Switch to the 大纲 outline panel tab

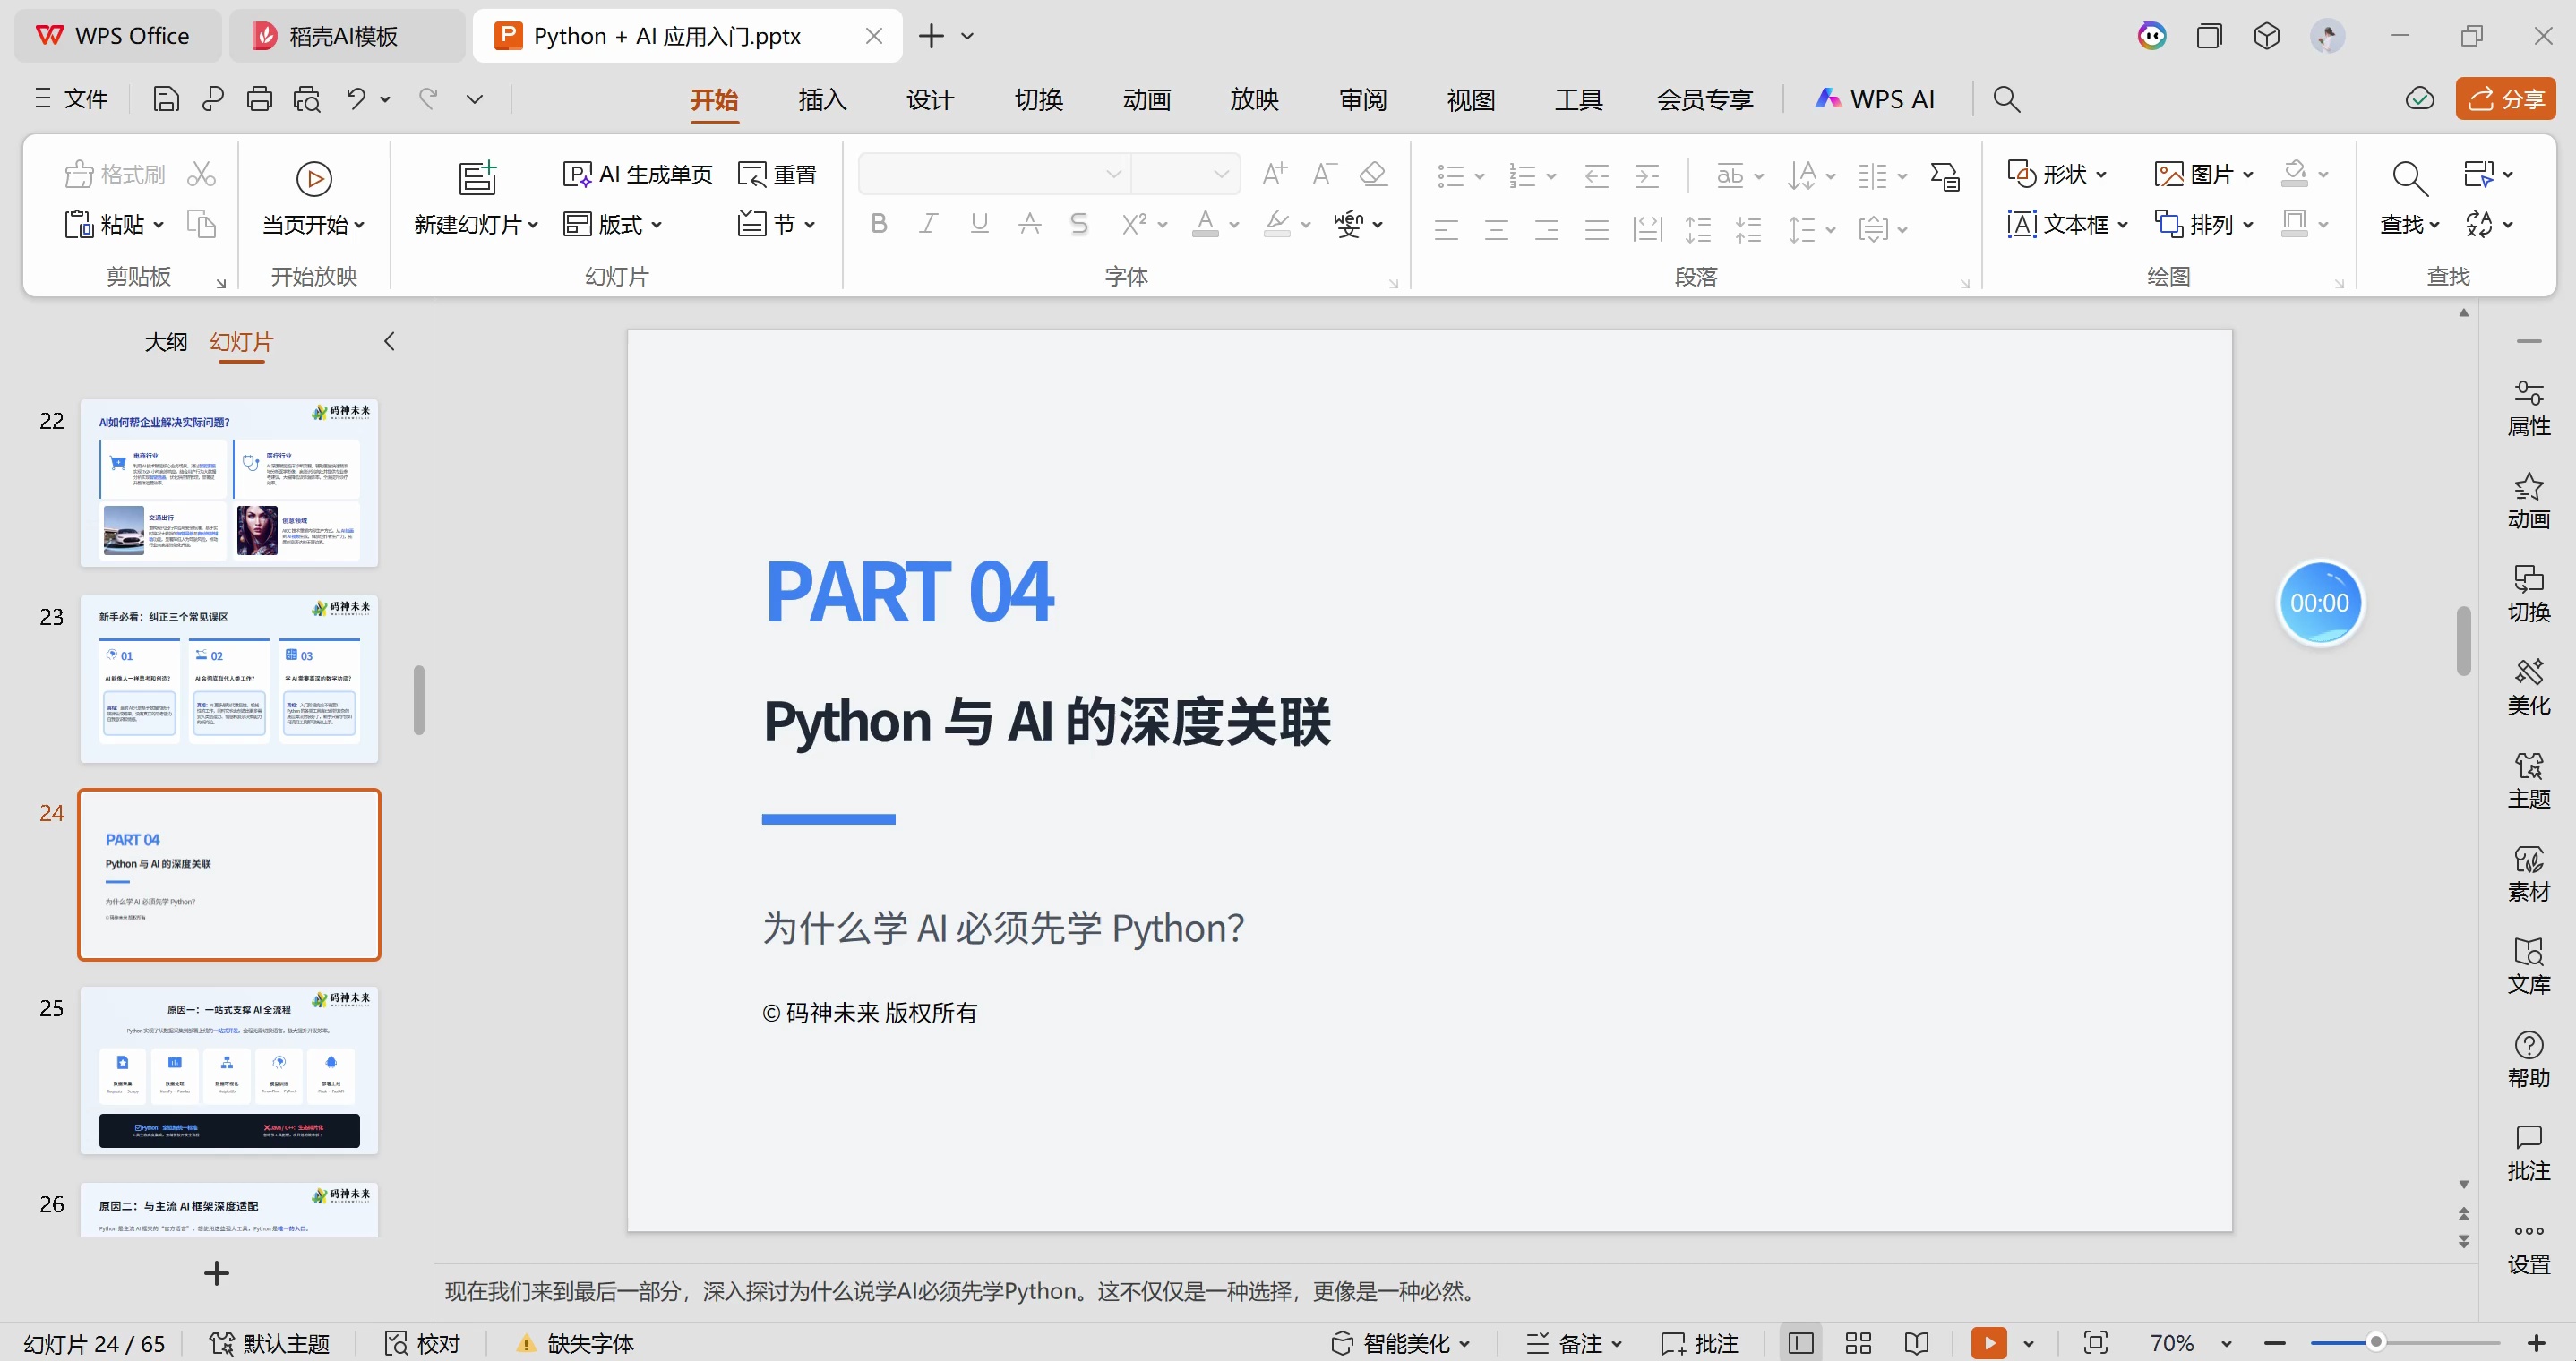click(166, 342)
